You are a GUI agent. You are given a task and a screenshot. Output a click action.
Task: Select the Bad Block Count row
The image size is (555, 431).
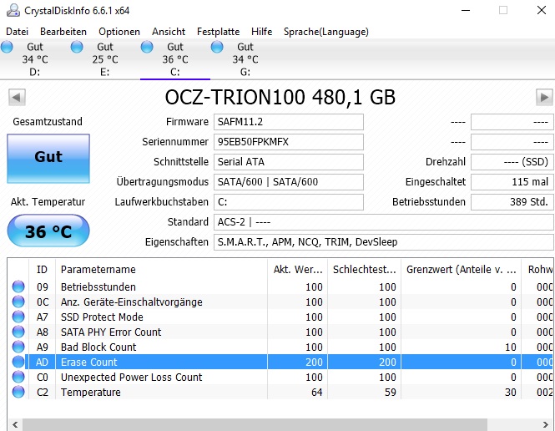click(x=280, y=347)
